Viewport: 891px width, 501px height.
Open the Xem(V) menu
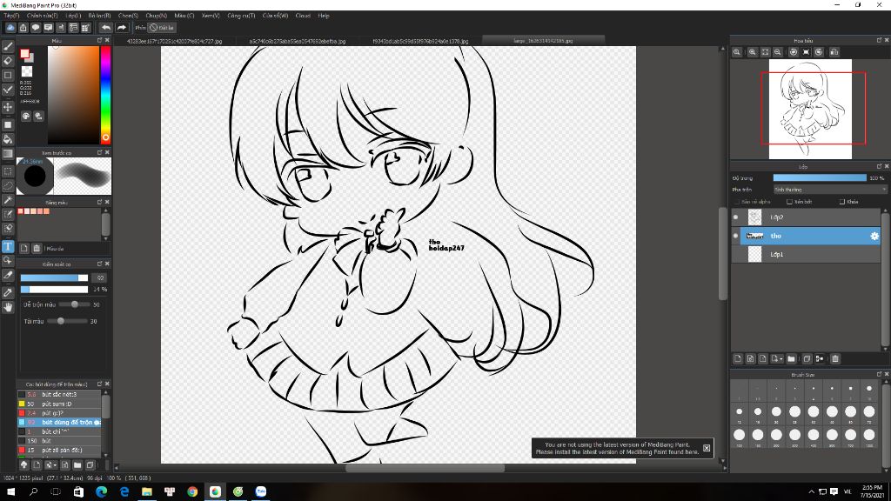tap(211, 16)
